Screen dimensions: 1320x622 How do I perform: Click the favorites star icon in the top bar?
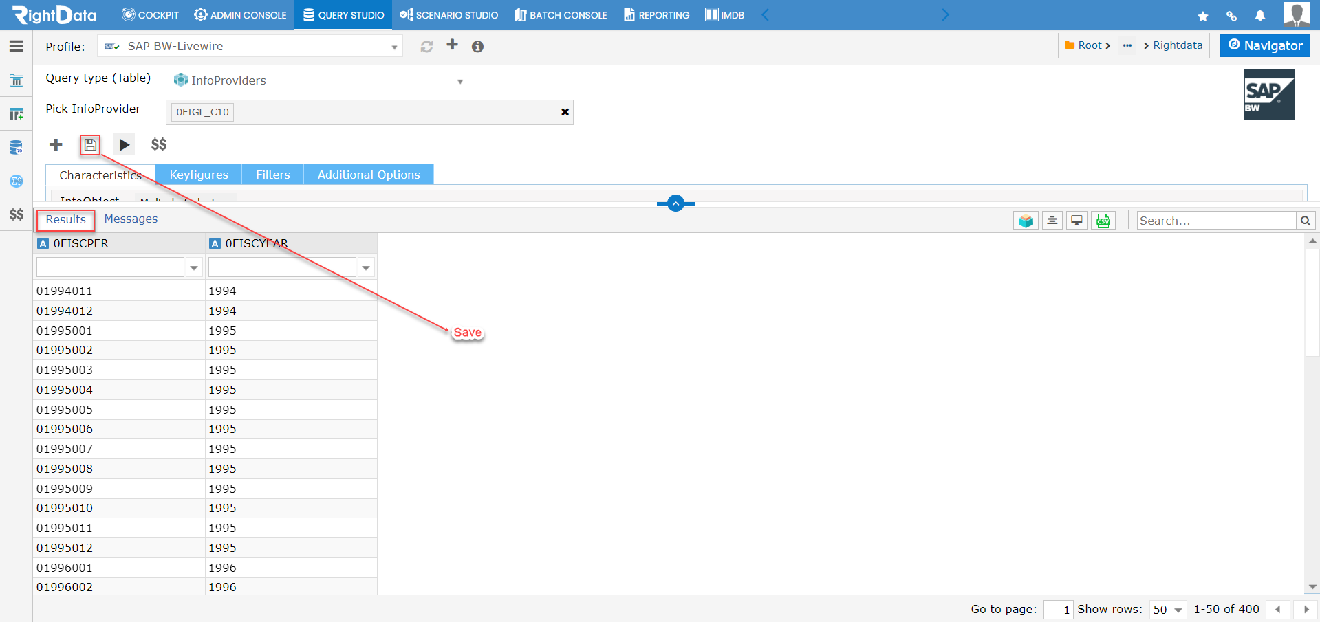tap(1202, 14)
